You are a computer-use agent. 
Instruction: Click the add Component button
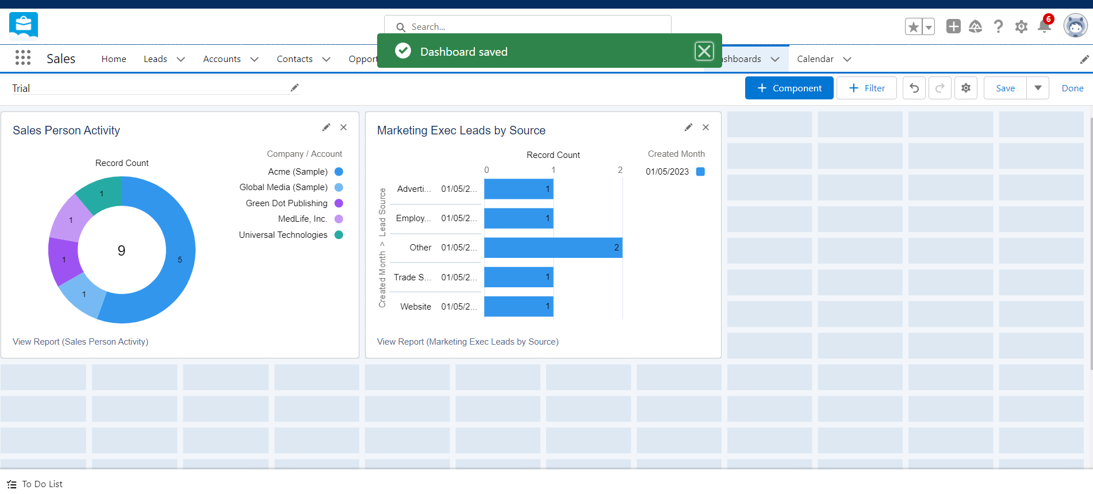[789, 88]
